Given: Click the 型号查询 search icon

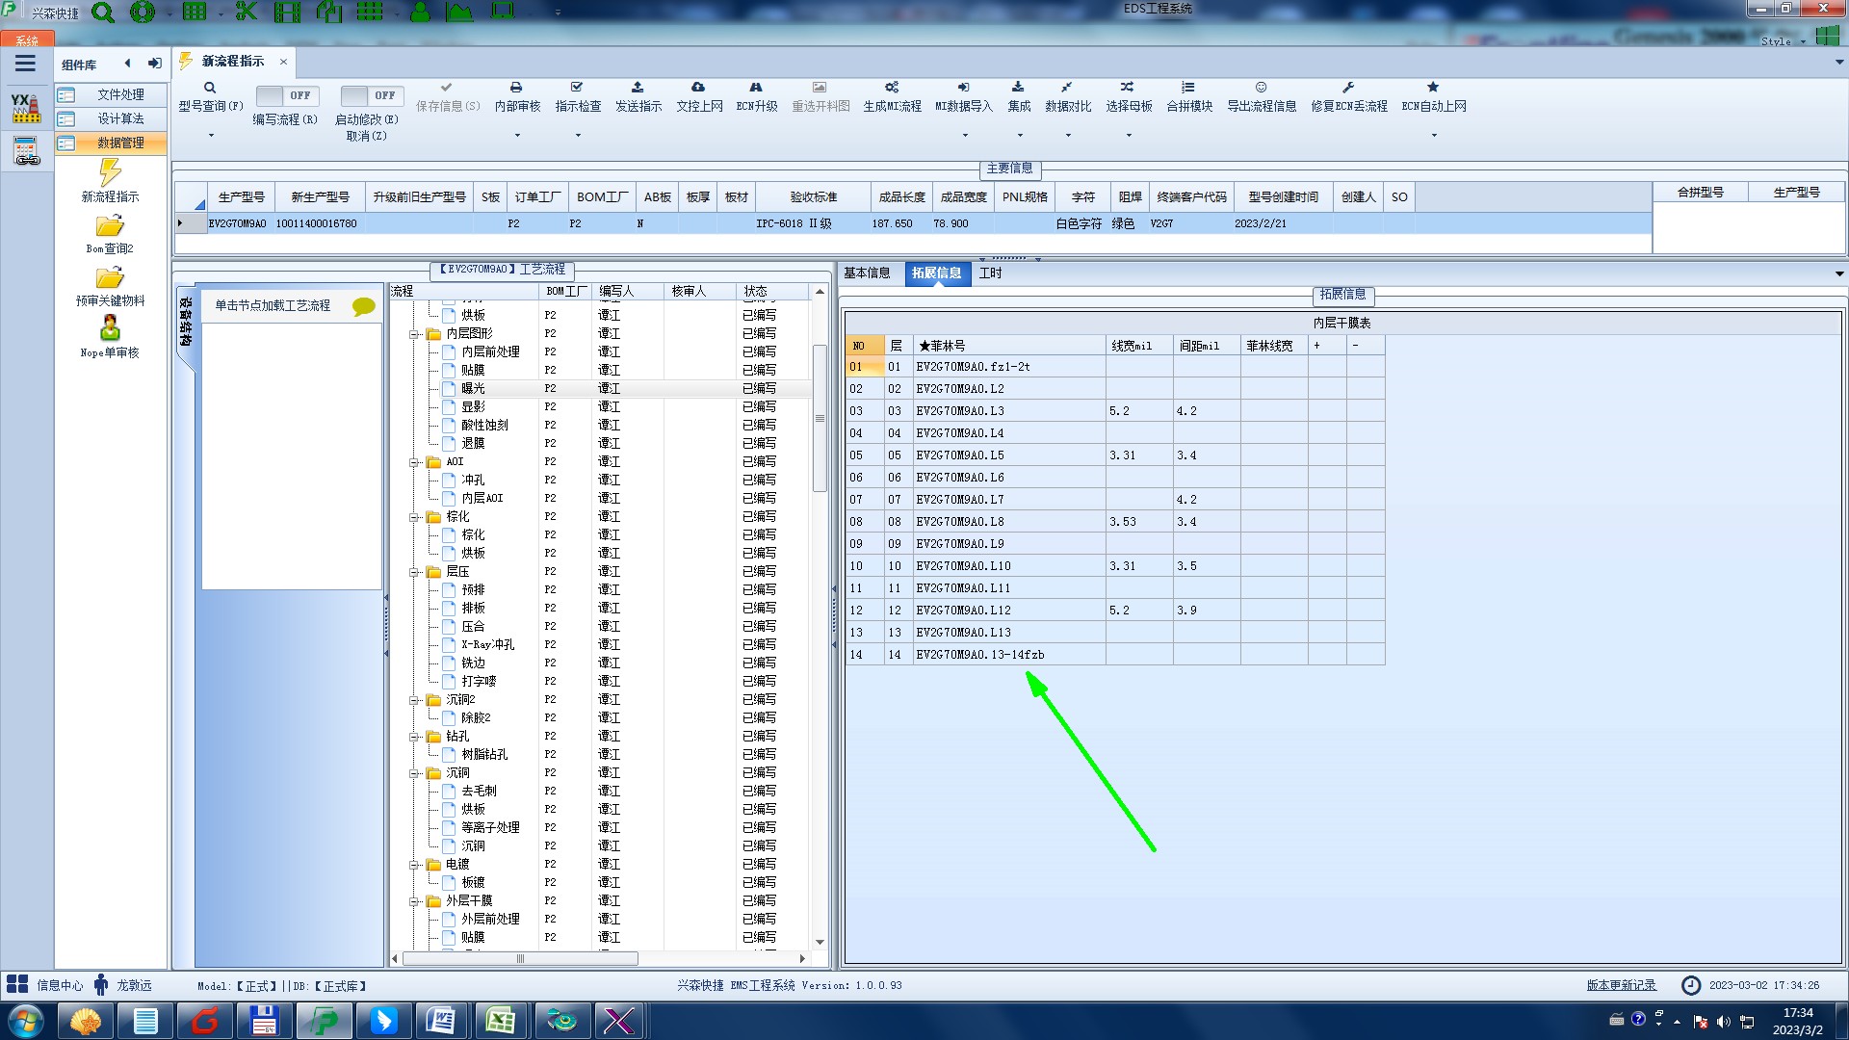Looking at the screenshot, I should (209, 88).
